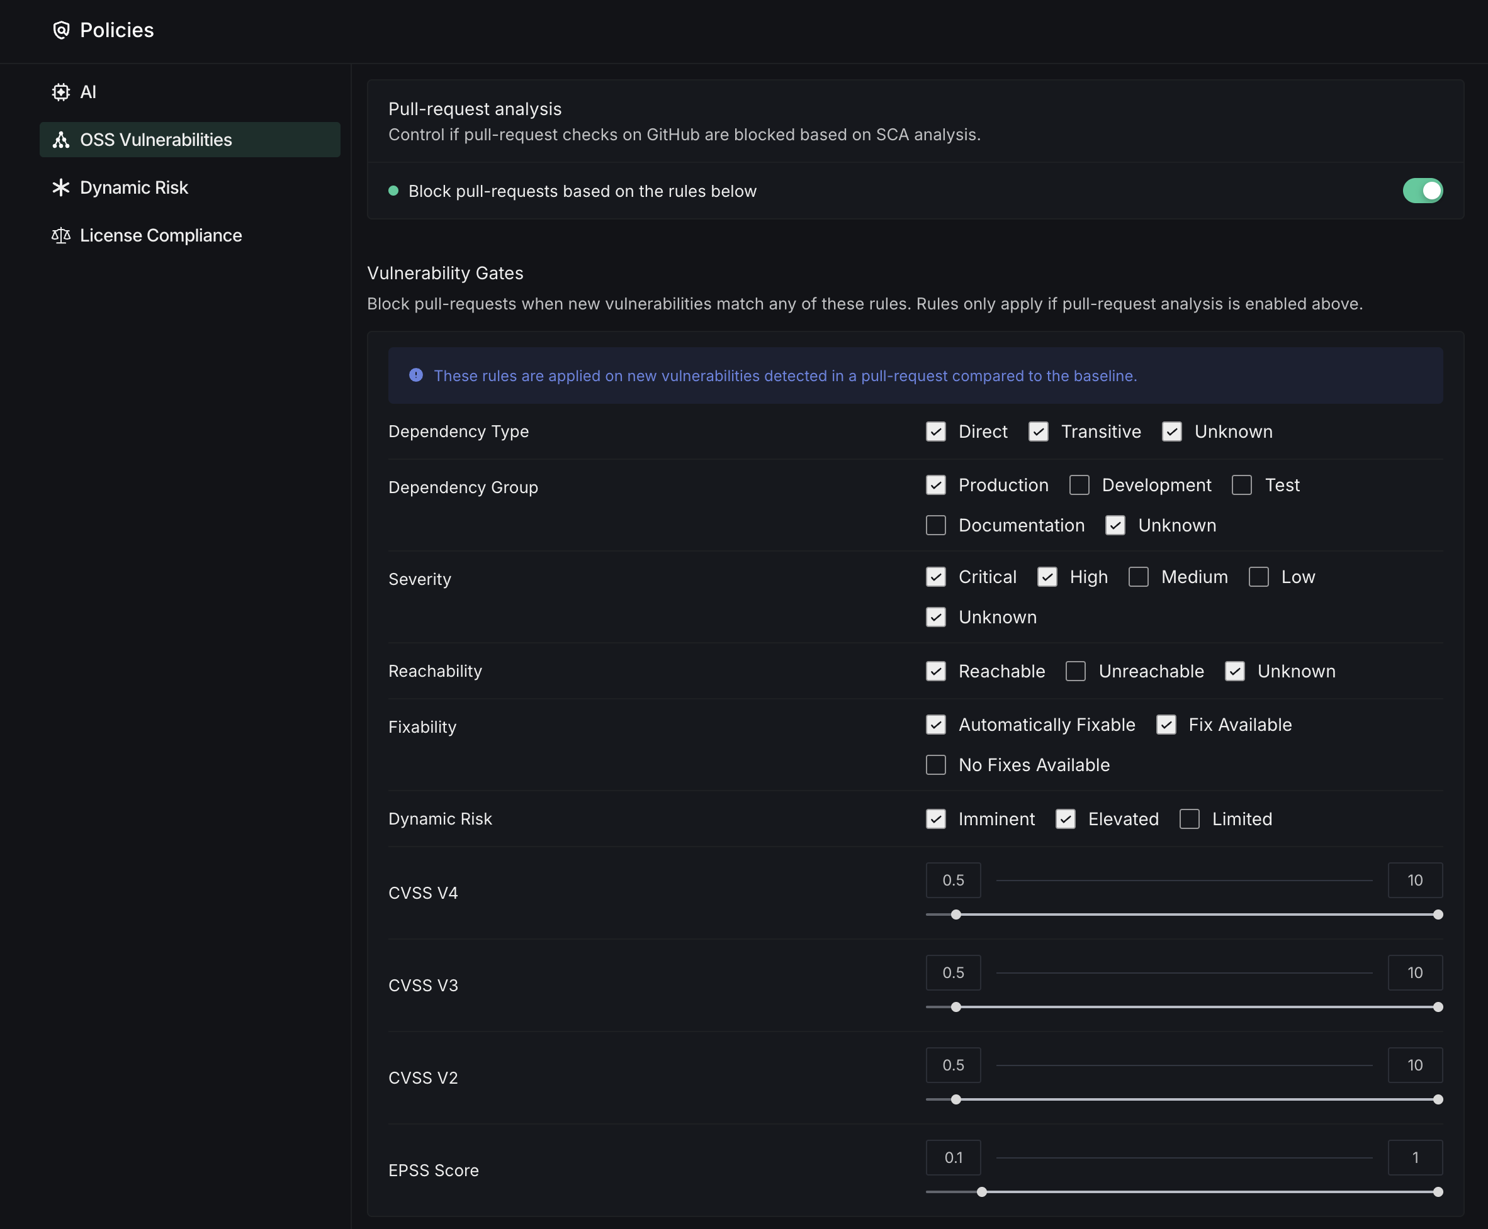The width and height of the screenshot is (1488, 1229).
Task: Uncheck the Transitive dependency type
Action: [1038, 432]
